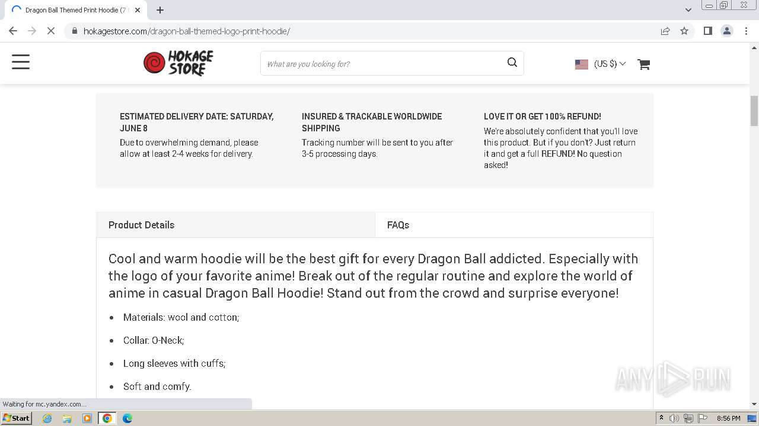The height and width of the screenshot is (426, 759).
Task: Launch Internet Explorer from taskbar
Action: point(47,418)
